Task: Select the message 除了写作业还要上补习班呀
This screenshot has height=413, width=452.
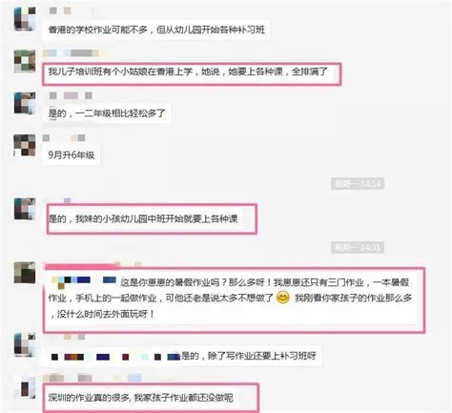Action: pos(182,356)
